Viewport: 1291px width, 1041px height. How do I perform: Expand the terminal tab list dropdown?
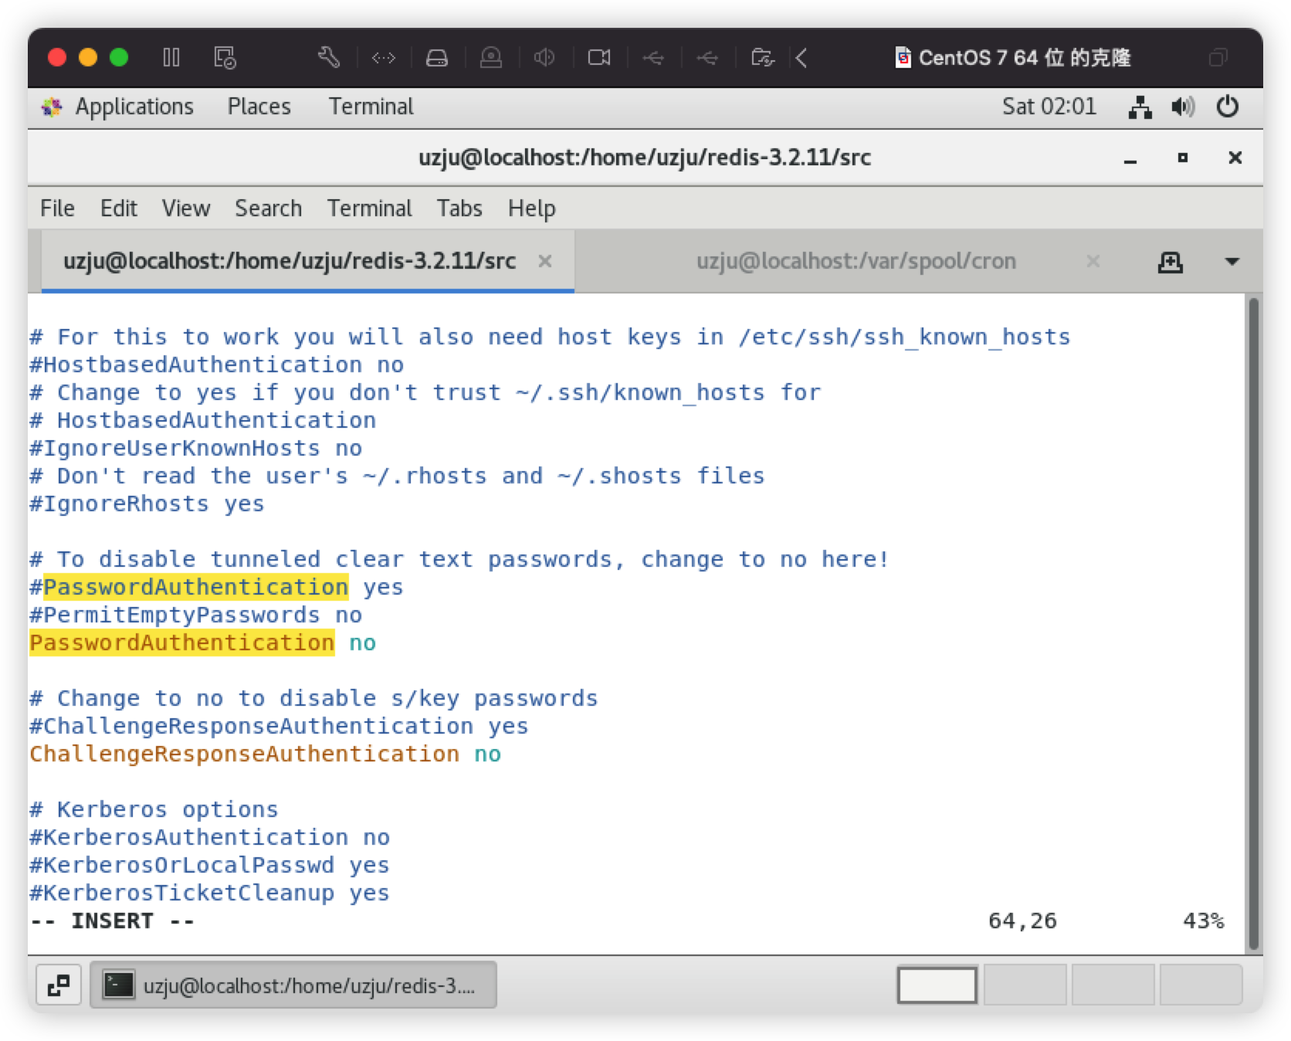(x=1232, y=262)
